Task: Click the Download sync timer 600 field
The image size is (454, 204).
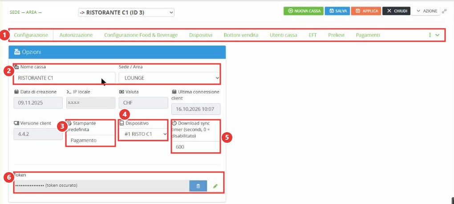Action: click(196, 147)
